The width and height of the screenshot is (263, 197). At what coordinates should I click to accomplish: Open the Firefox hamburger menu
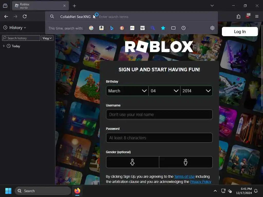257,16
